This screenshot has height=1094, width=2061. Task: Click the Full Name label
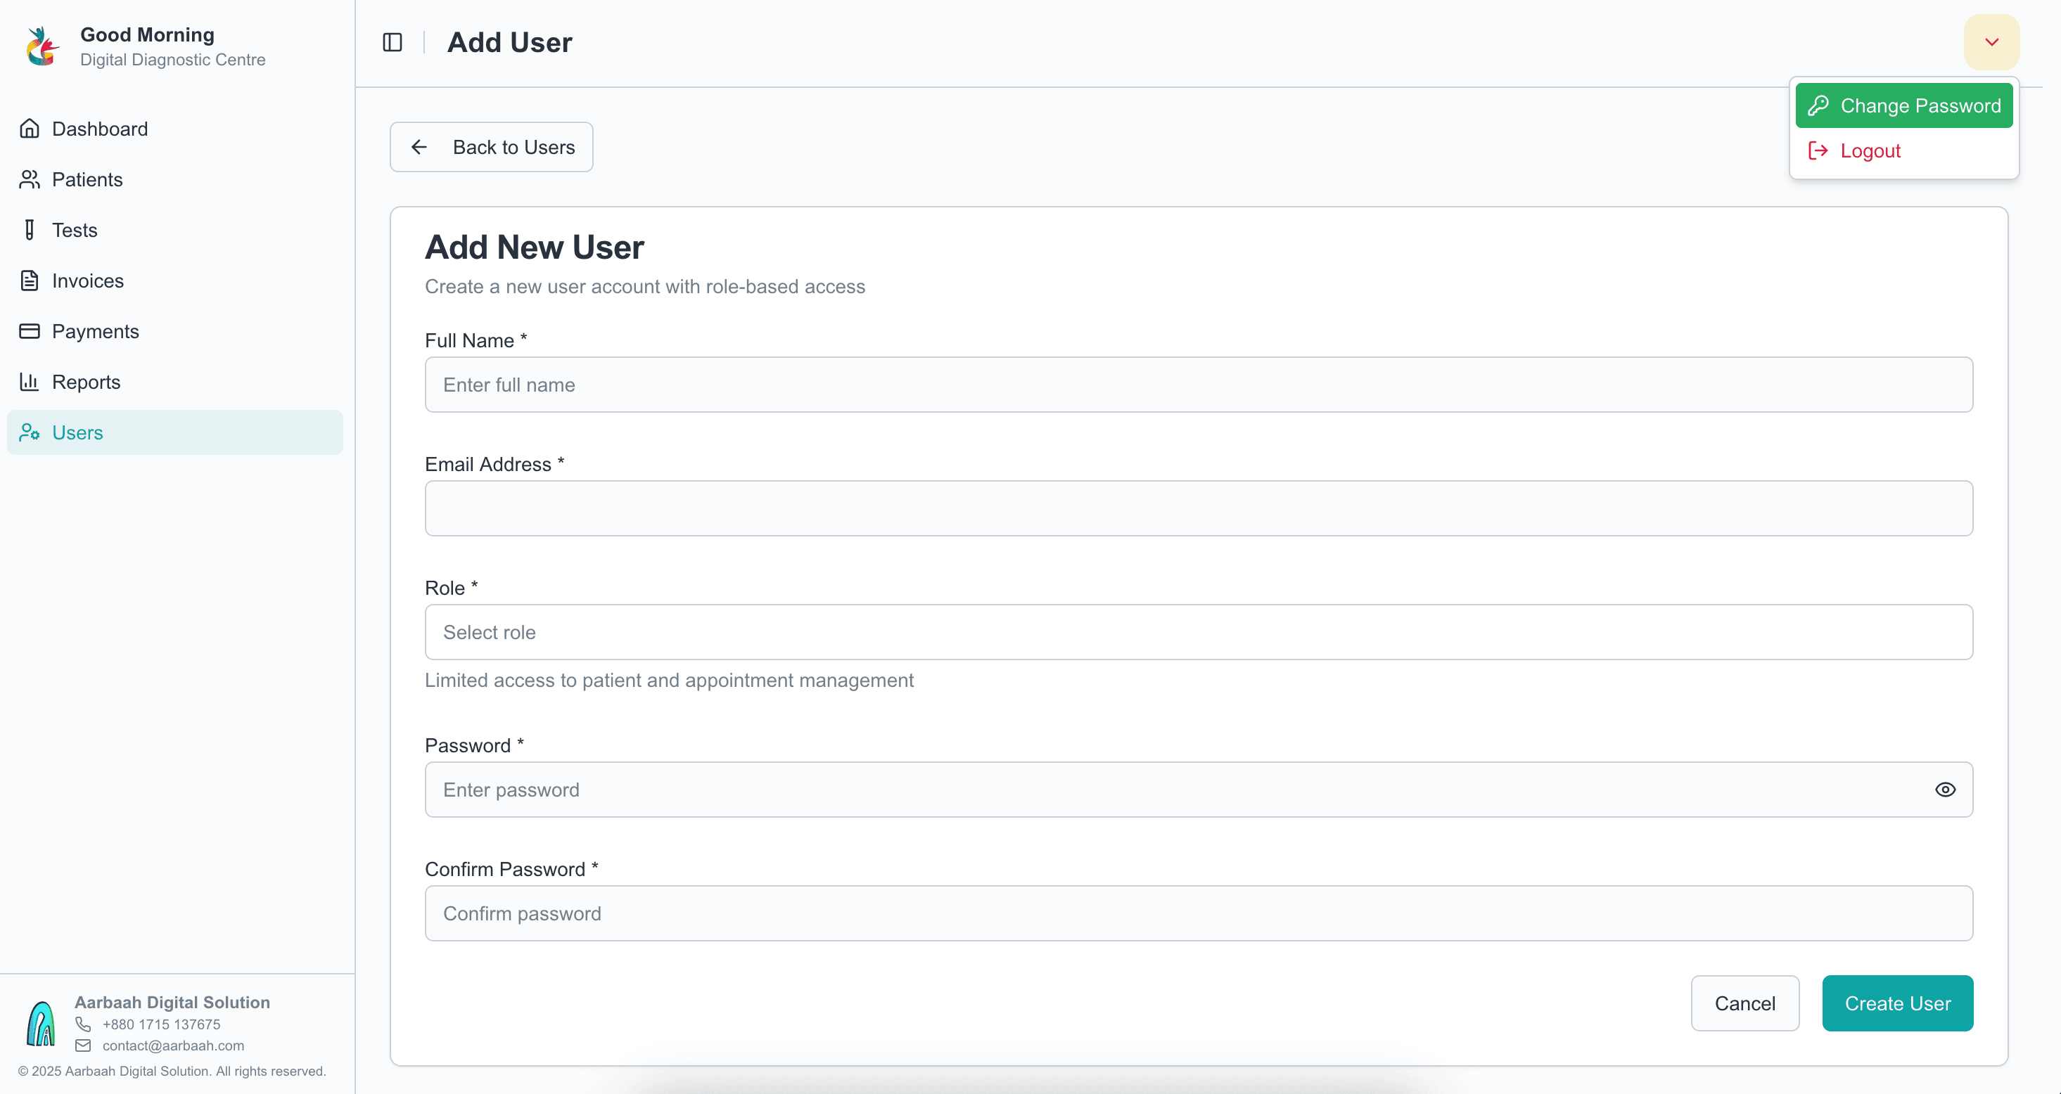pos(476,341)
